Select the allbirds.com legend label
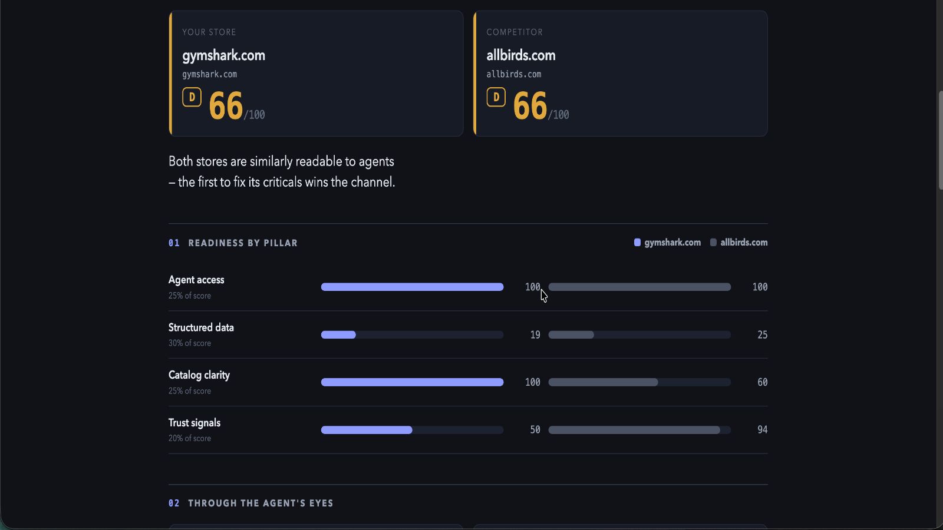 744,243
